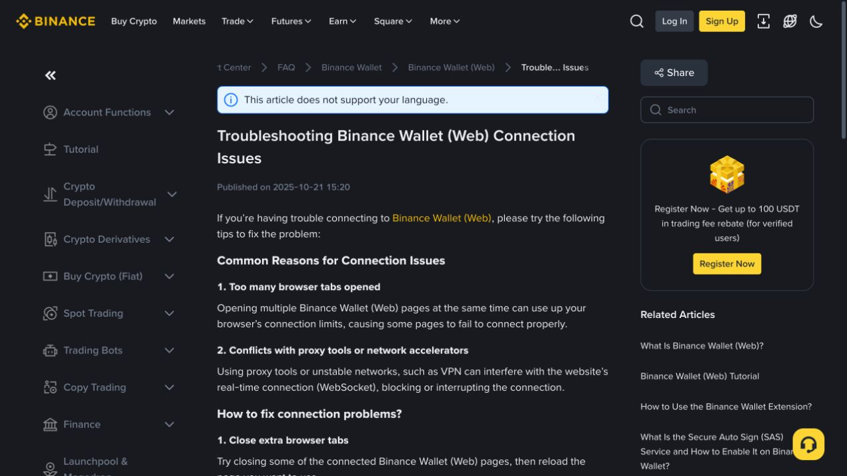This screenshot has height=476, width=847.
Task: Click the Register Now button
Action: tap(727, 264)
